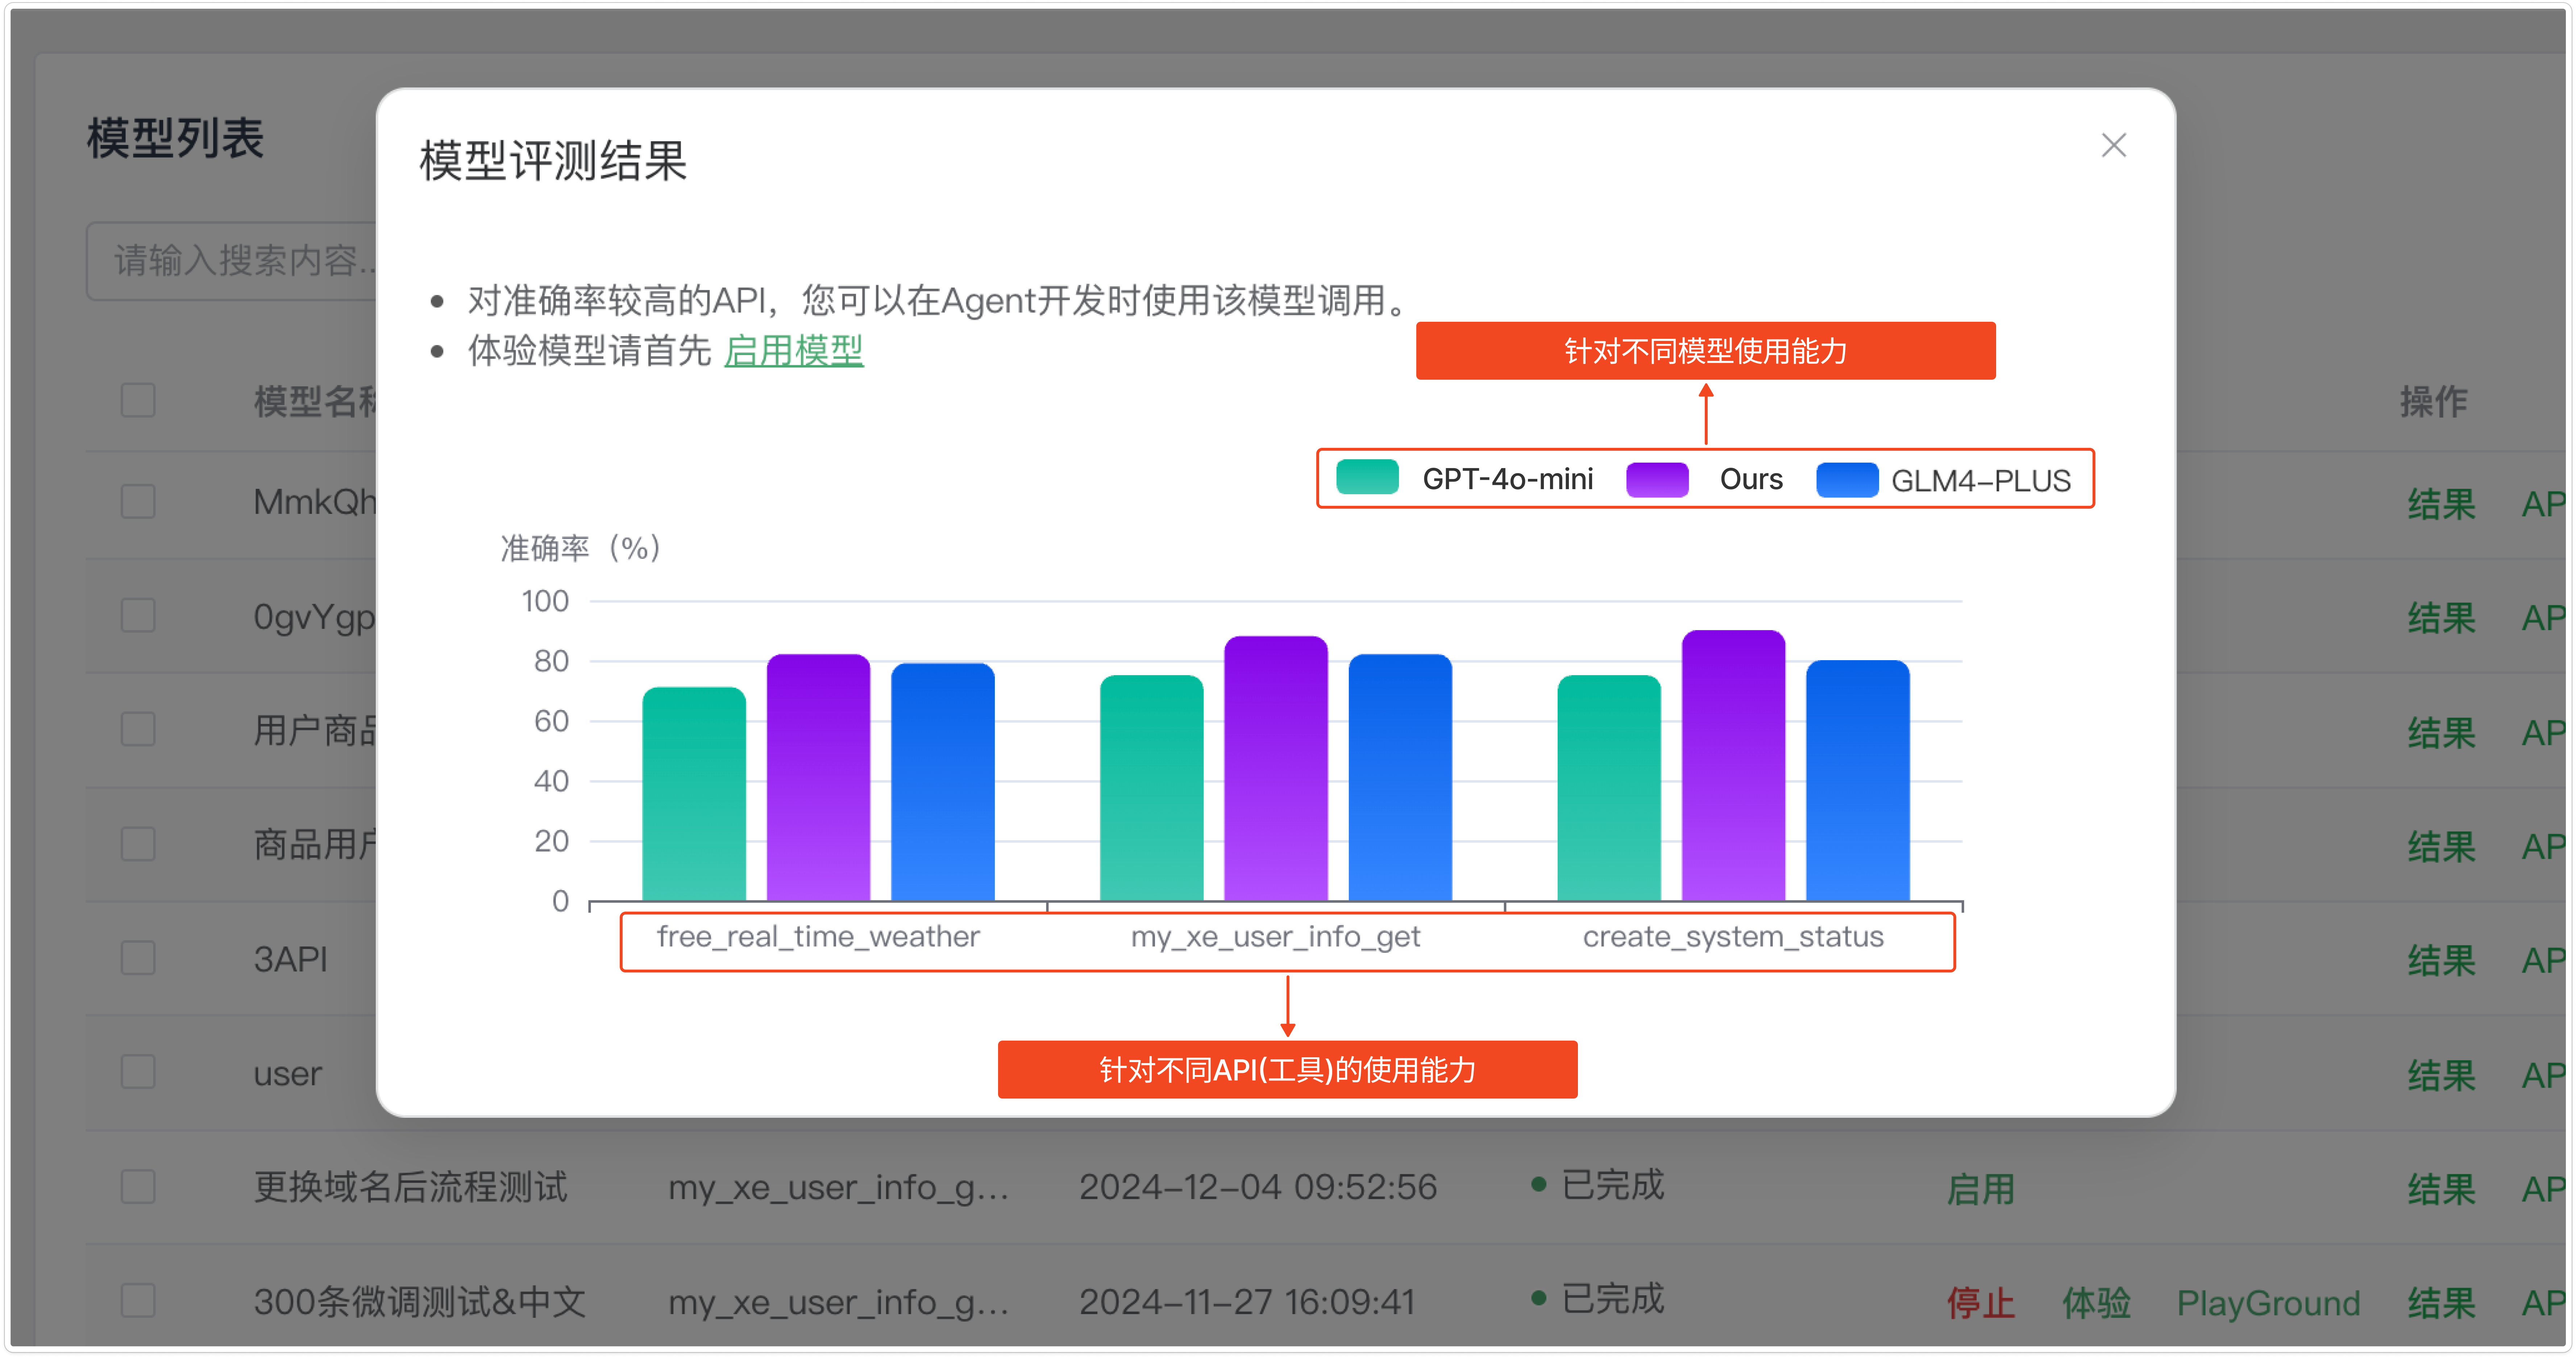
Task: Tick the checkbox for user row
Action: coord(138,1072)
